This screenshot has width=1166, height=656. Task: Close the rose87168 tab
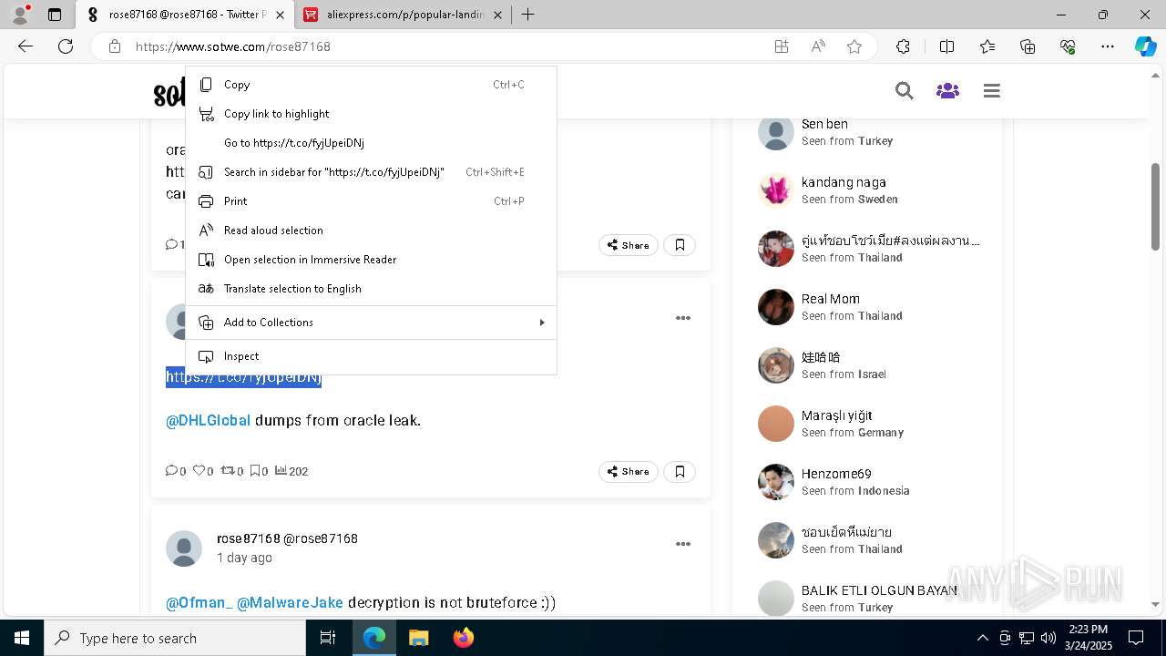coord(280,15)
